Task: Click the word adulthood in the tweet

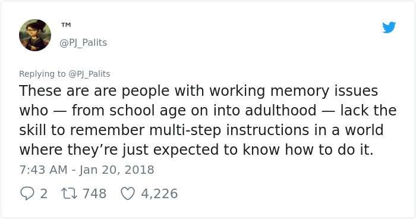Action: click(281, 110)
